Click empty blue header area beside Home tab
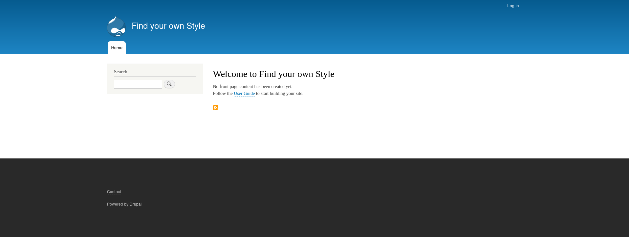629x237 pixels. (295, 46)
